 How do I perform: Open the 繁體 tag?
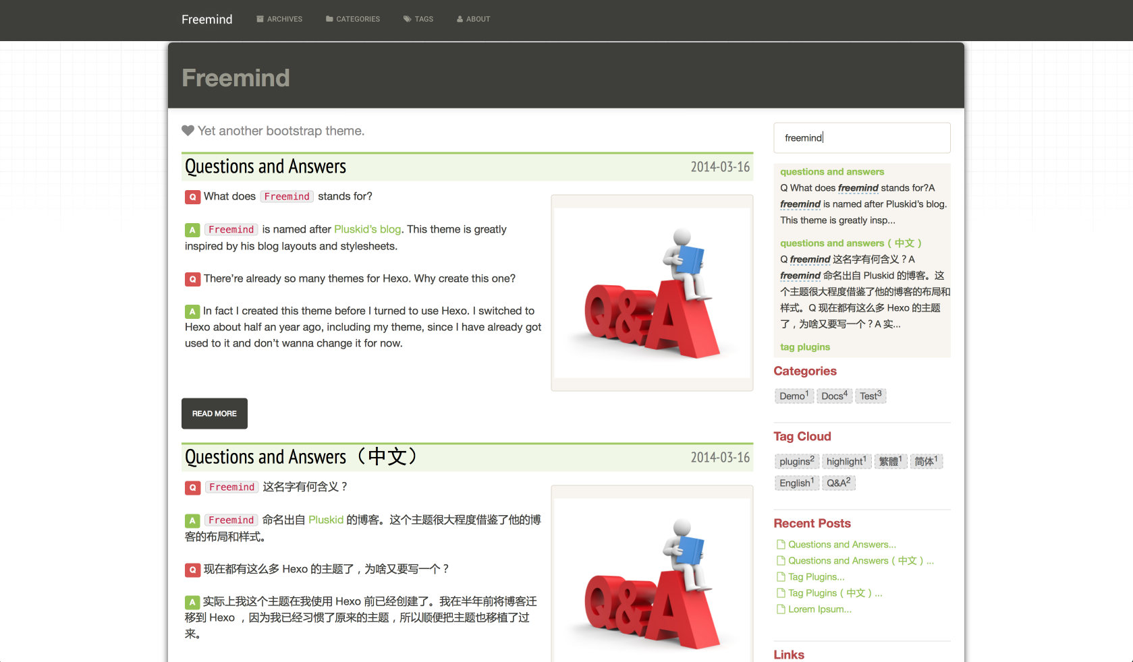pos(890,461)
